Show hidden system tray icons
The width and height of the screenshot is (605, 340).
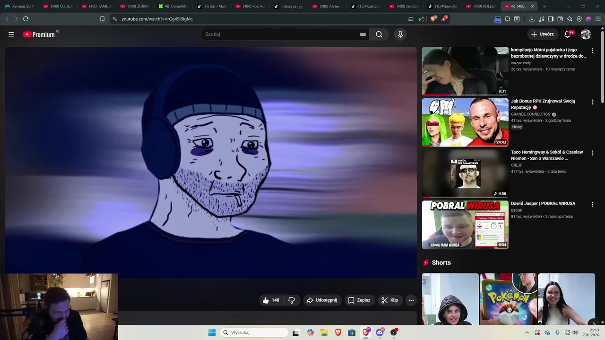tap(527, 332)
